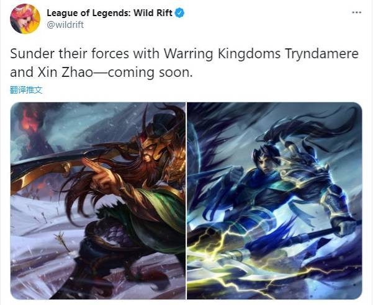The image size is (373, 305).
Task: Click the phrase "Xin Zhao—coming soon."
Action: 115,72
